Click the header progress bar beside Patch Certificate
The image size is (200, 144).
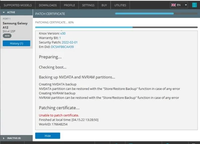coord(156,14)
